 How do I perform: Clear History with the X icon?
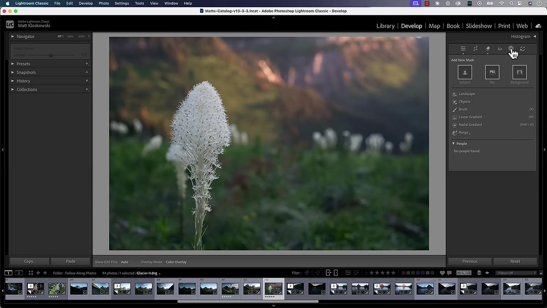click(x=87, y=81)
